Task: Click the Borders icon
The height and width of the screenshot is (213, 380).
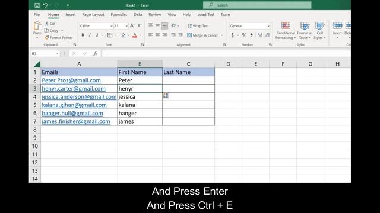Action: [x=110, y=35]
